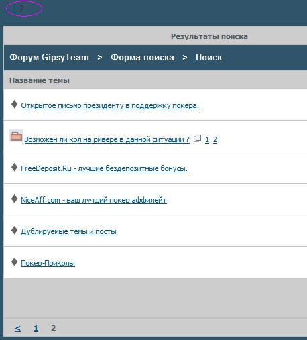Open the NiceAff.com poker affiliate topic
This screenshot has height=340, width=307.
click(x=94, y=200)
